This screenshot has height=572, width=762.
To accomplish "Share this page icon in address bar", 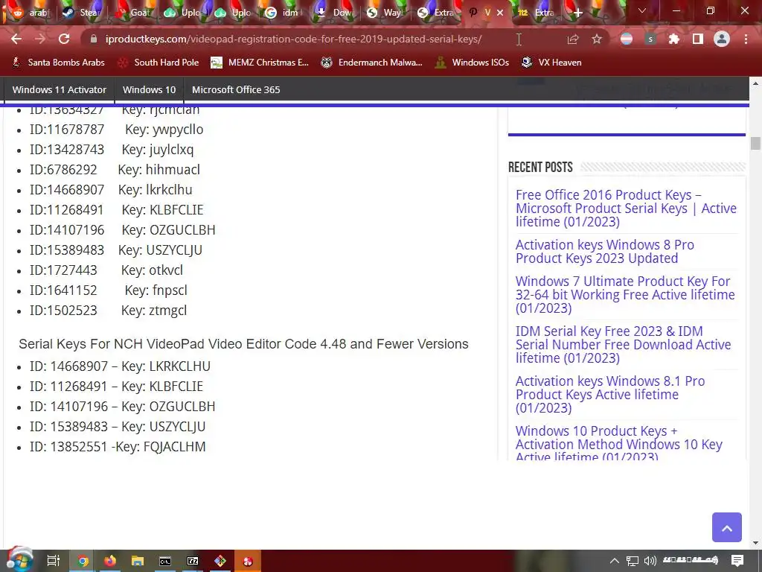I will 573,39.
